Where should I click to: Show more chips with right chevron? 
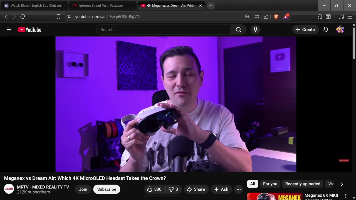342,184
